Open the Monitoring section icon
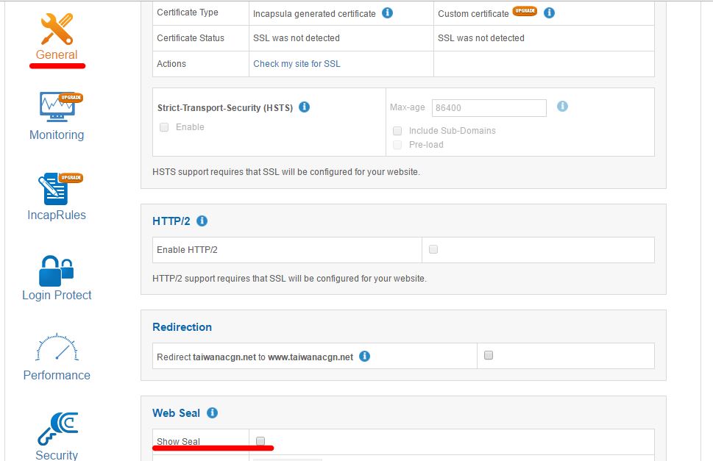The image size is (713, 461). click(x=57, y=107)
